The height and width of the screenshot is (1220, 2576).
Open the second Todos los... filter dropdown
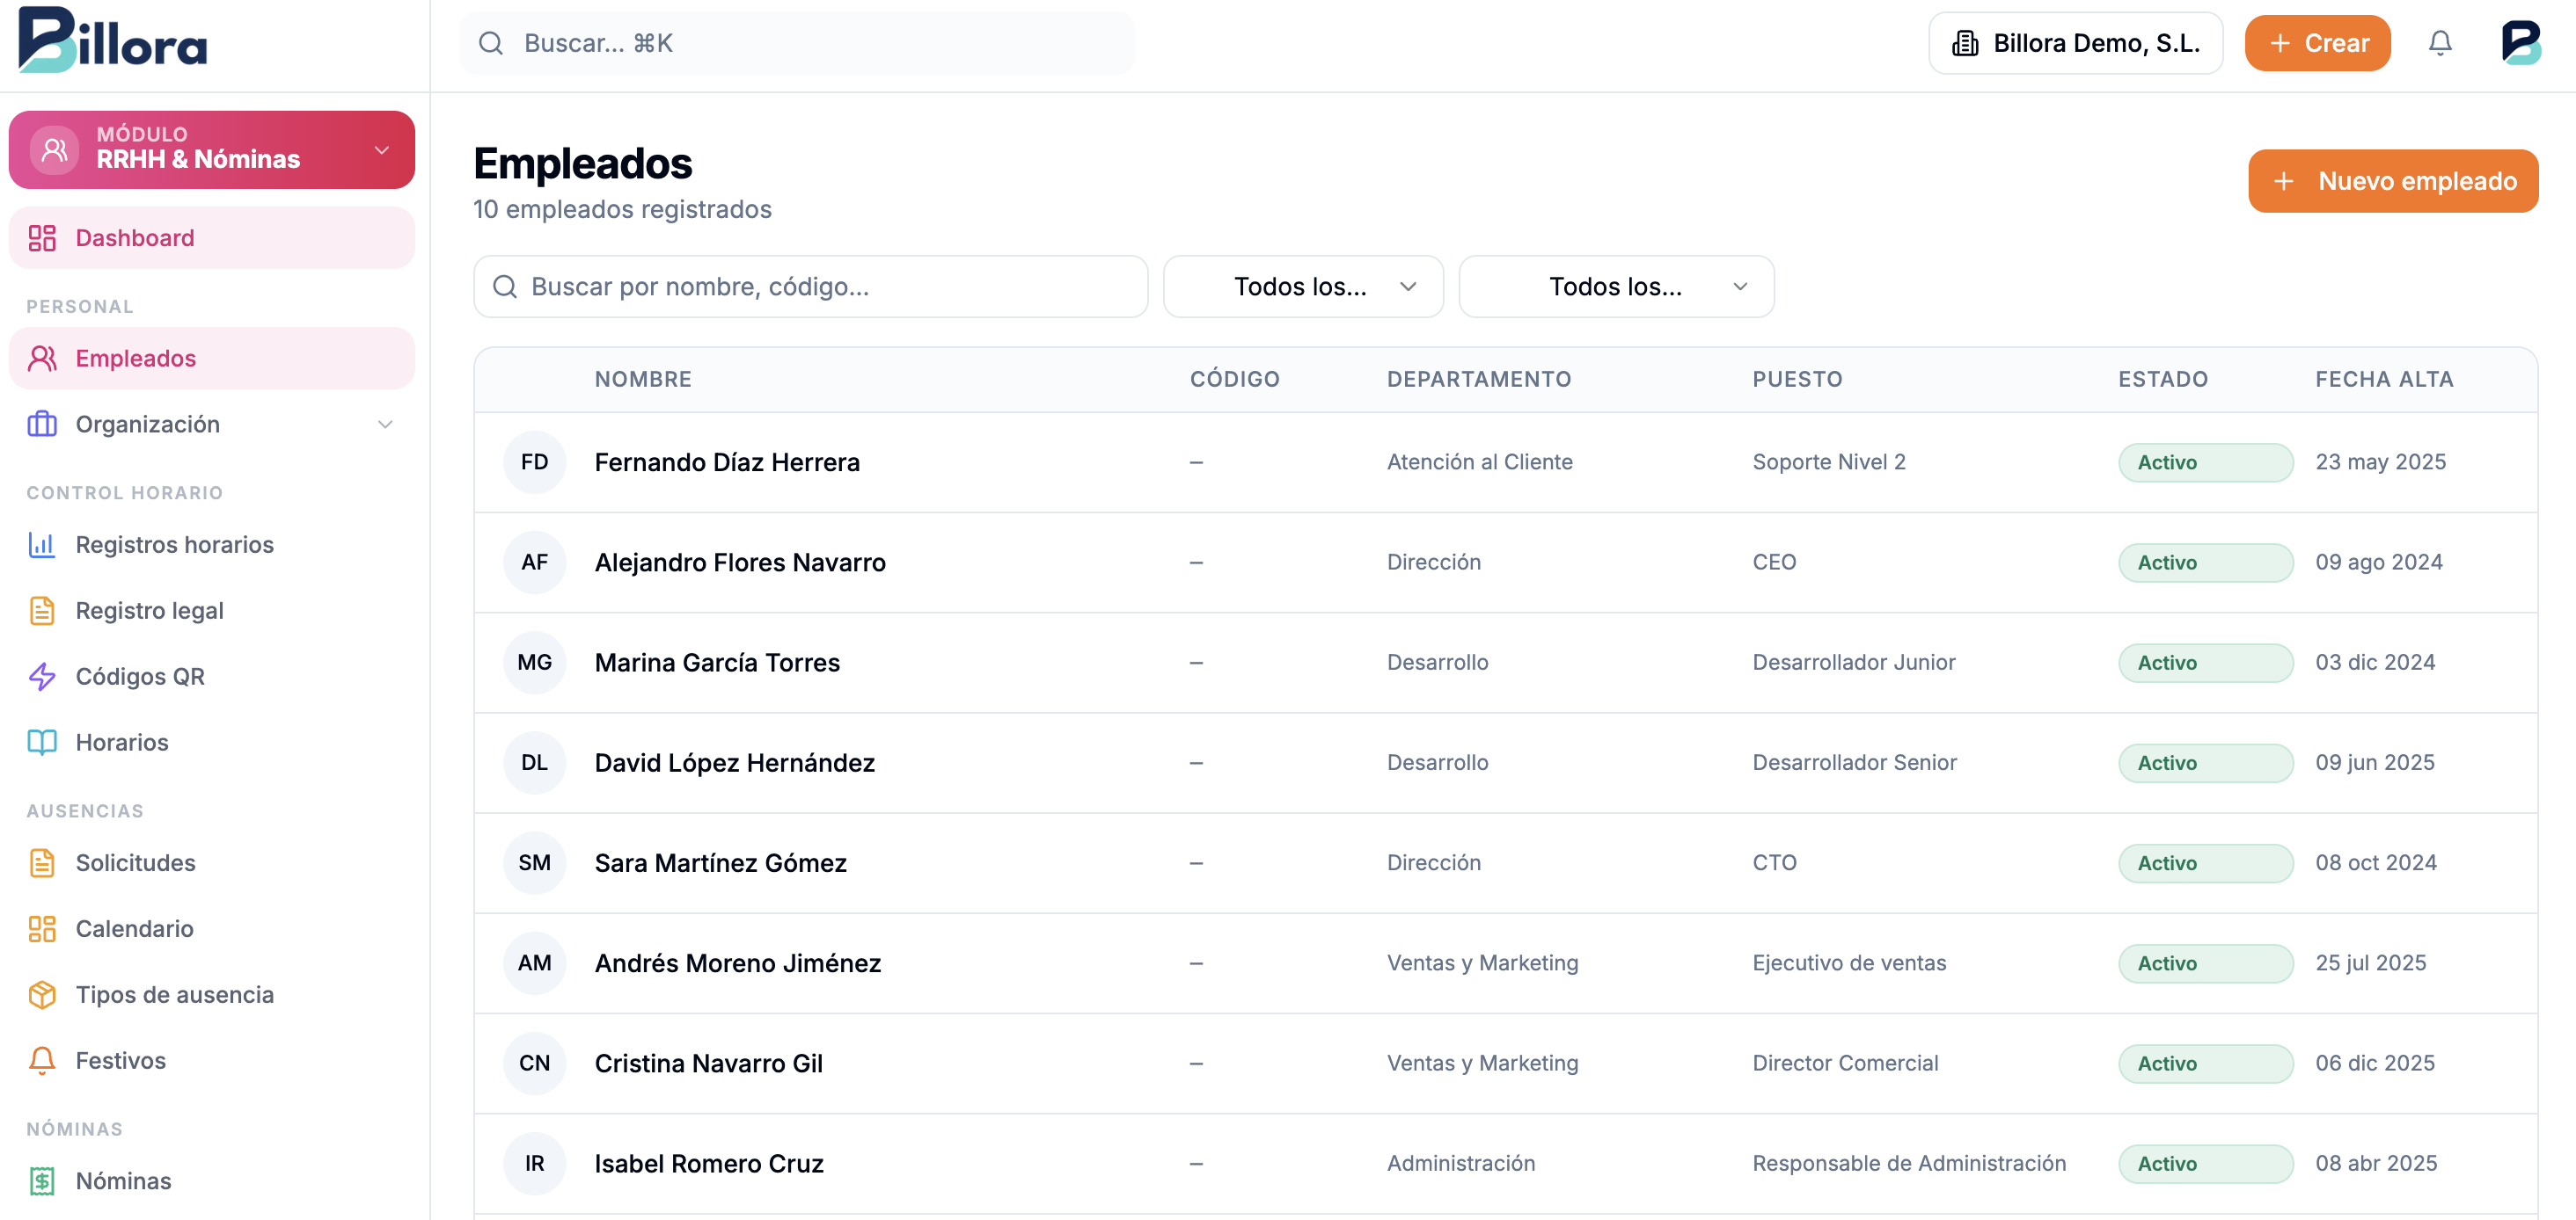pos(1616,287)
